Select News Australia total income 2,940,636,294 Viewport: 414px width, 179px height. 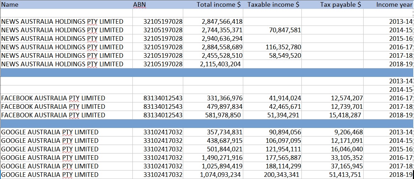tap(213, 39)
